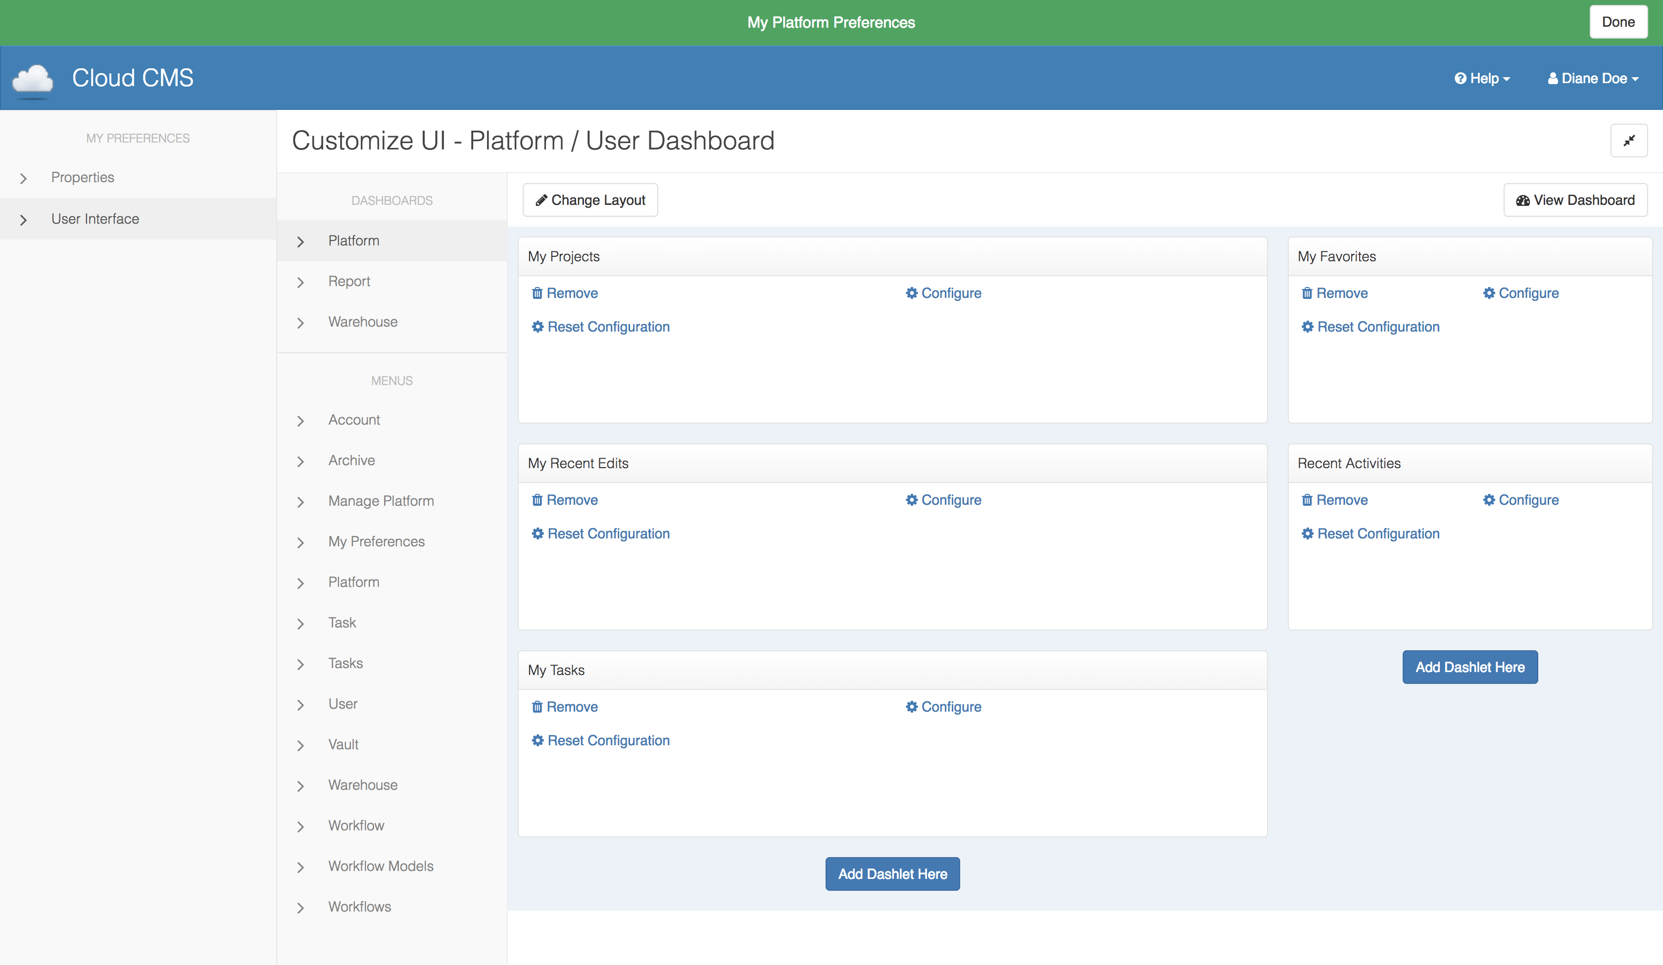The image size is (1663, 965).
Task: Select Manage Platform in Menus list
Action: (x=381, y=501)
